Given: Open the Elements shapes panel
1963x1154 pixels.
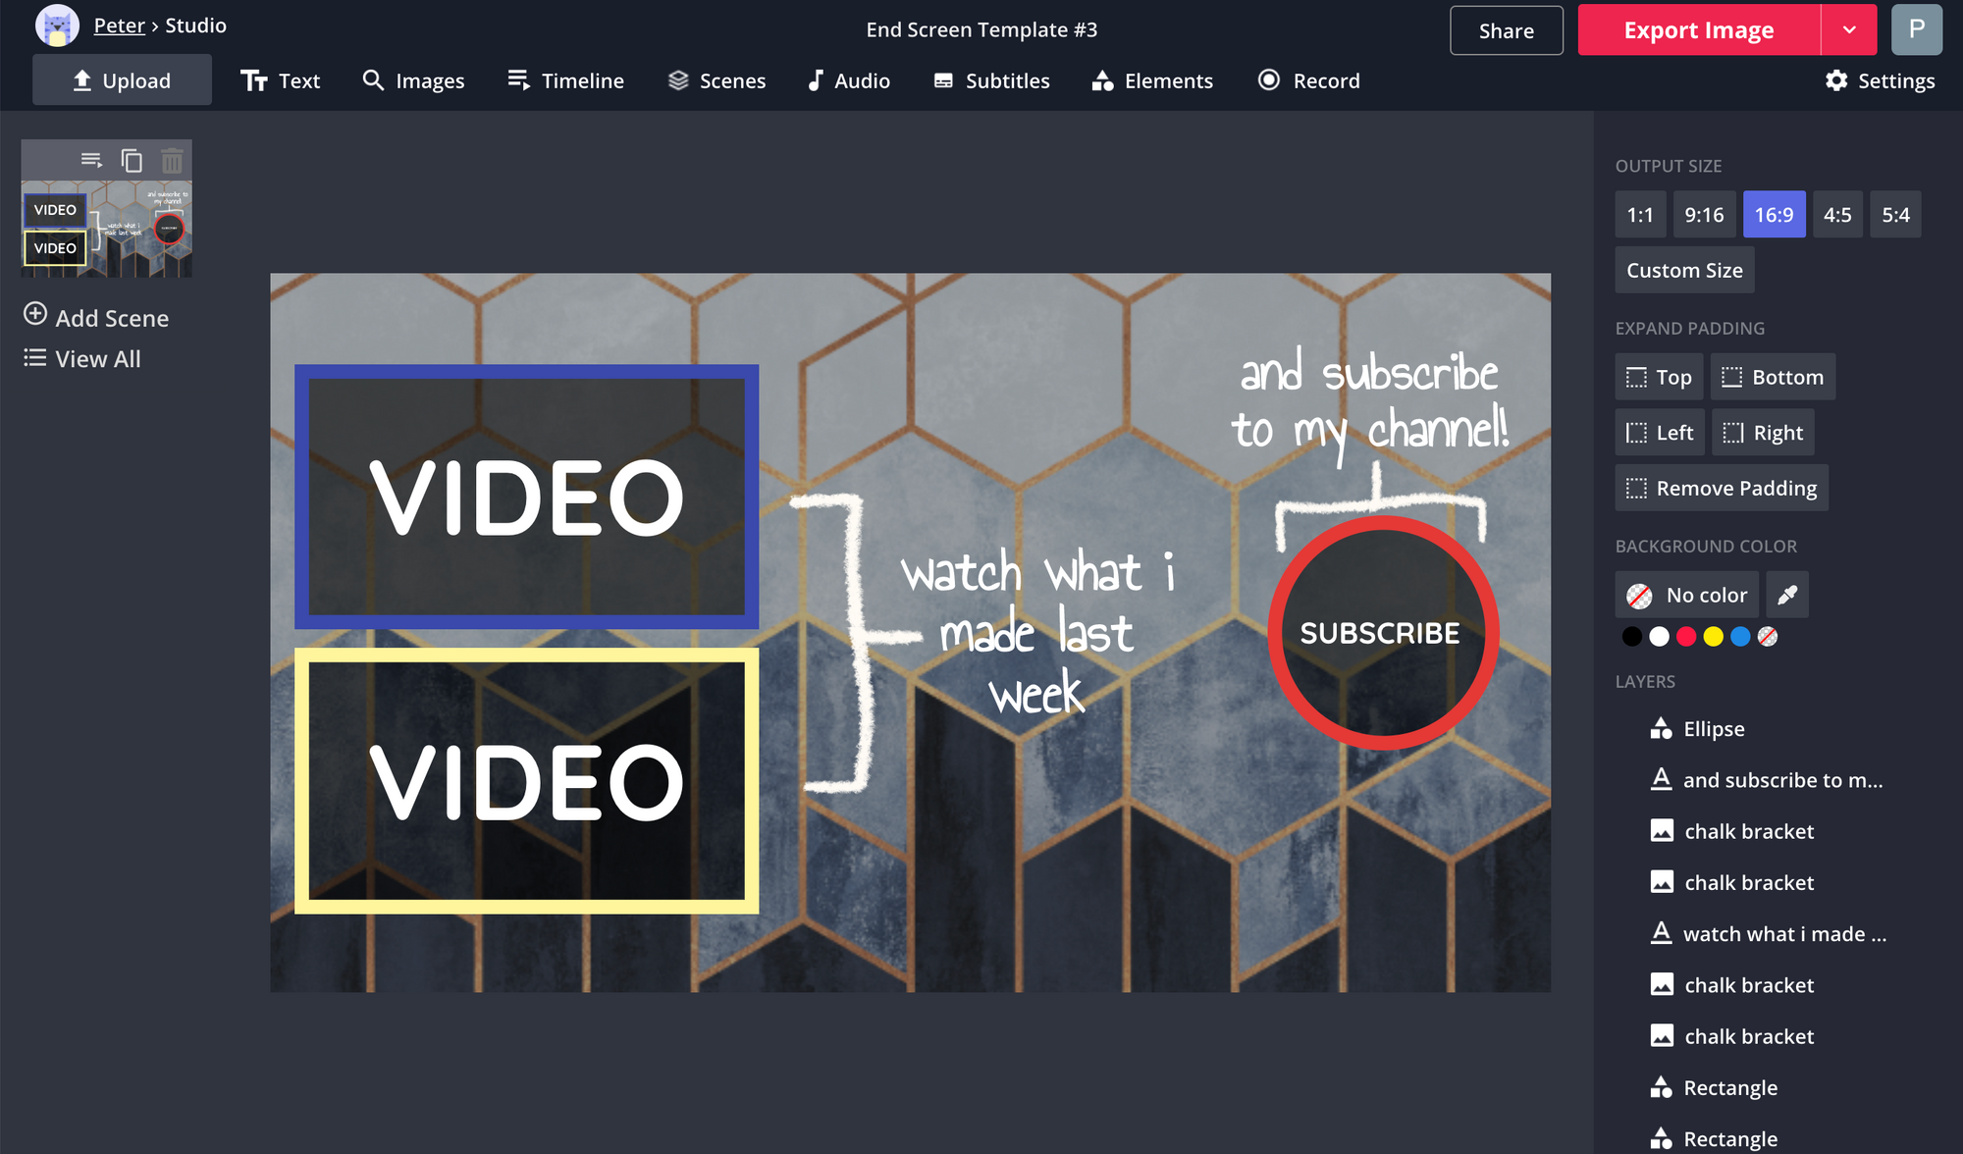Looking at the screenshot, I should [x=1152, y=80].
